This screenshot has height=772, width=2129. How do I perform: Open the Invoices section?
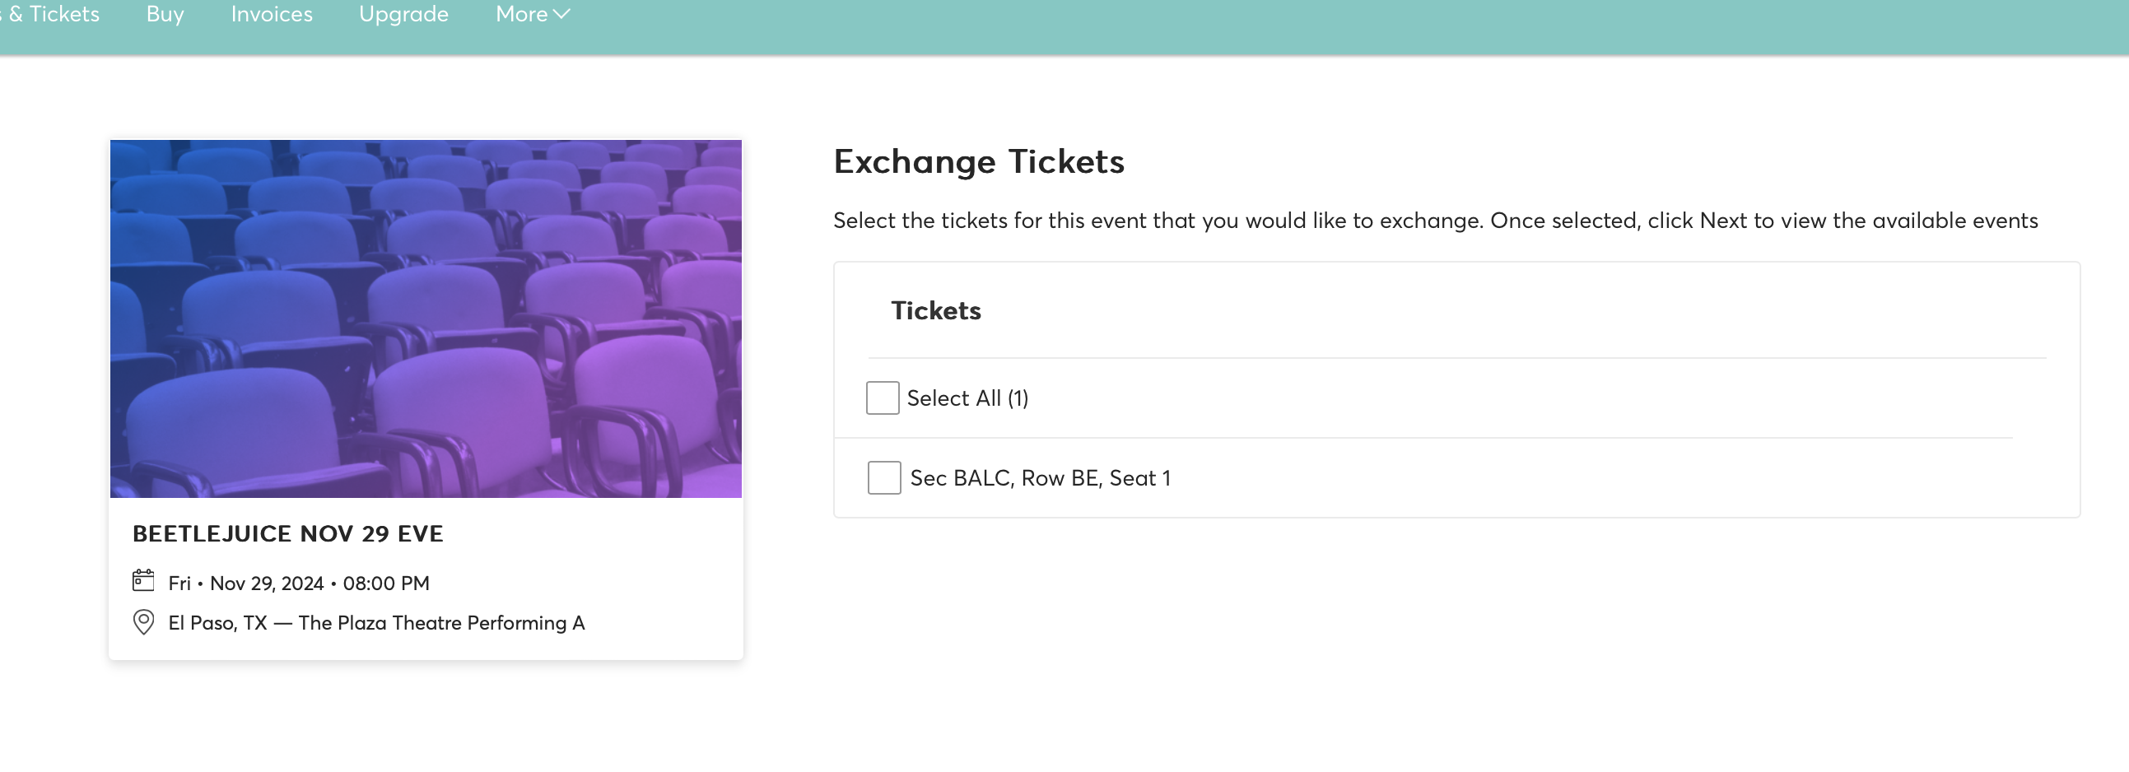click(x=271, y=14)
